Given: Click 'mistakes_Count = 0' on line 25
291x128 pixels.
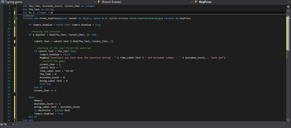Looking at the screenshot, I should coord(52,78).
